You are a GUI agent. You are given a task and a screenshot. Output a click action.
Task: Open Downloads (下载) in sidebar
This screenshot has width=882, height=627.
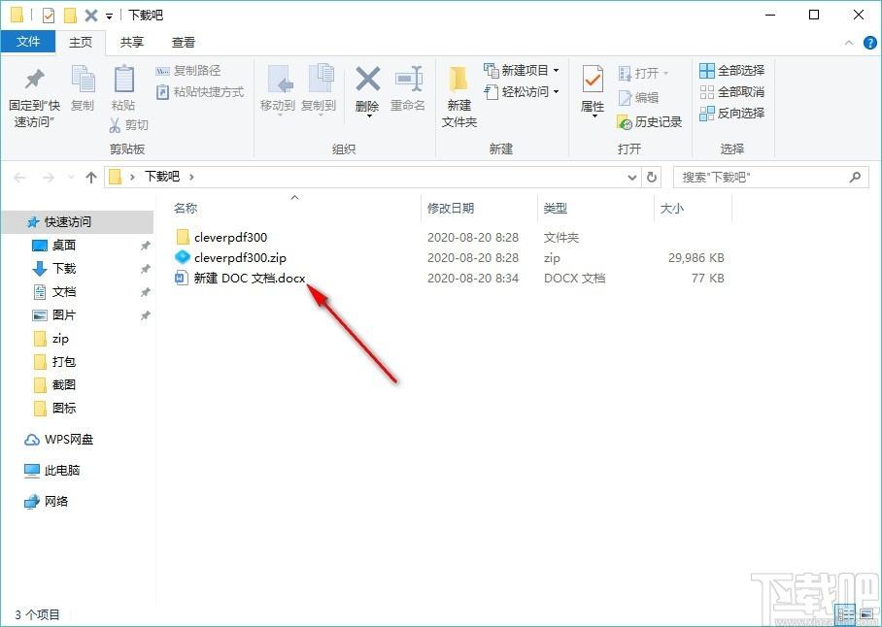coord(64,269)
